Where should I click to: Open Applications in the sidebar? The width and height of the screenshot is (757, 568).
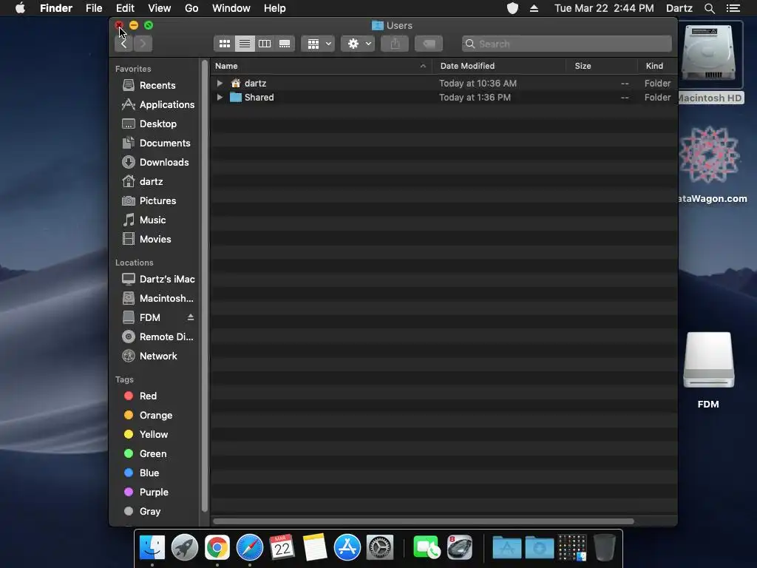click(x=158, y=105)
